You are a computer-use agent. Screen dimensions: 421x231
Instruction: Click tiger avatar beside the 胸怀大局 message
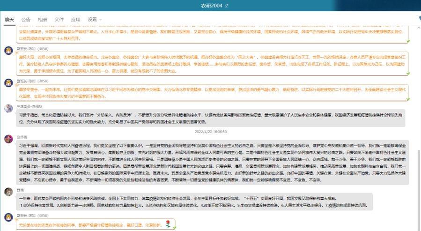pos(8,51)
